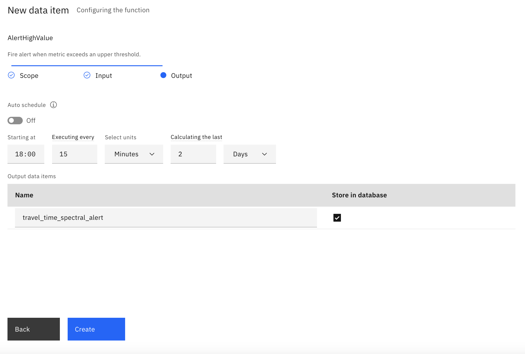Select the Output step label
Screen dimensions: 525x354
pos(182,75)
